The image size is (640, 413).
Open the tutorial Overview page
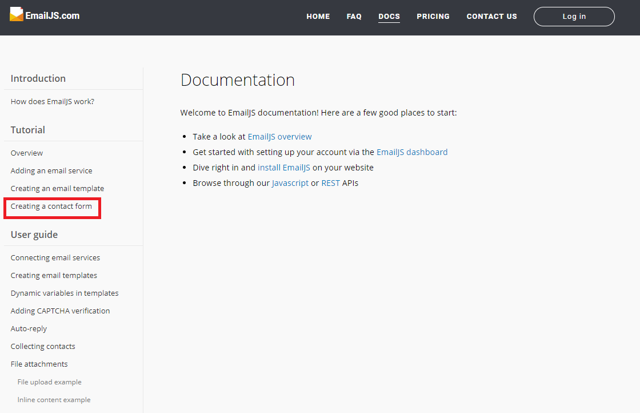(26, 153)
